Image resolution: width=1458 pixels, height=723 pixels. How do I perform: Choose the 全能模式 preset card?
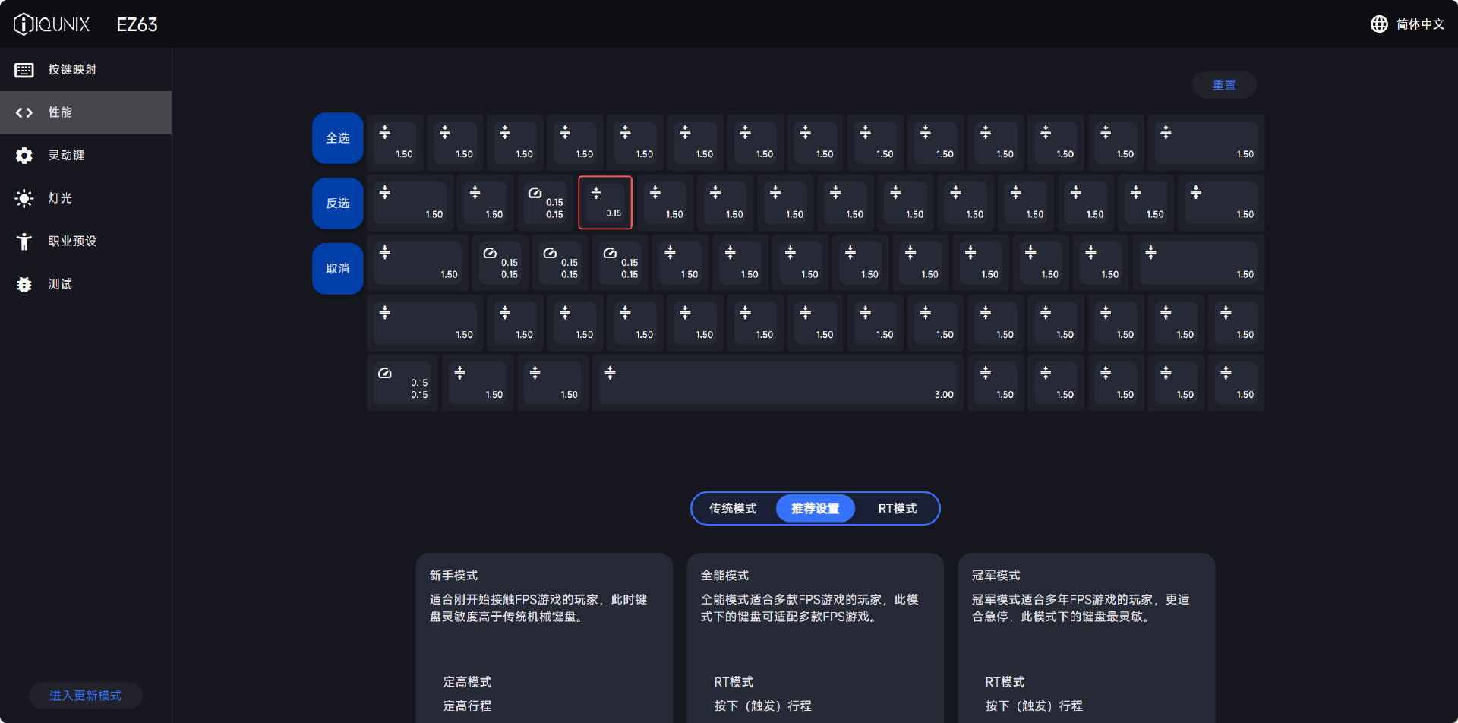(816, 638)
